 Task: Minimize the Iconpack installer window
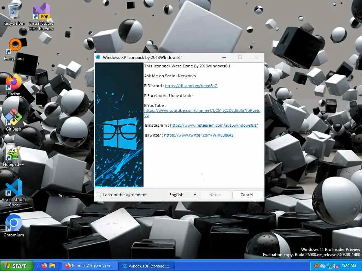tap(224, 58)
